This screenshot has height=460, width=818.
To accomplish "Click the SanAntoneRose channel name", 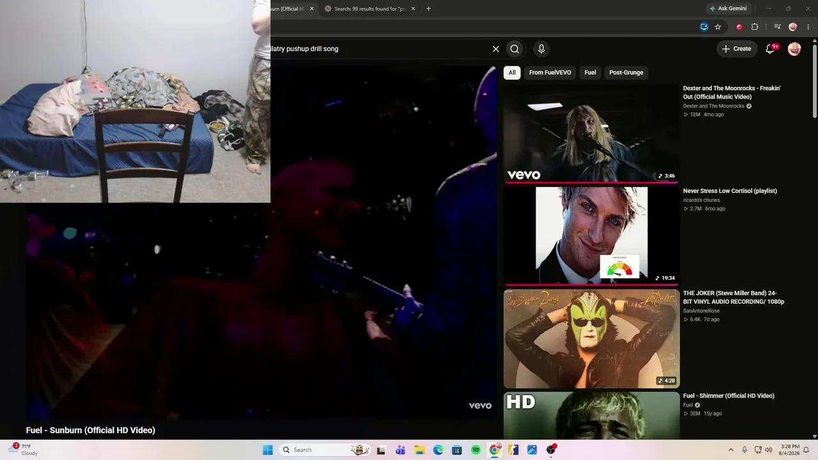I will click(x=702, y=311).
